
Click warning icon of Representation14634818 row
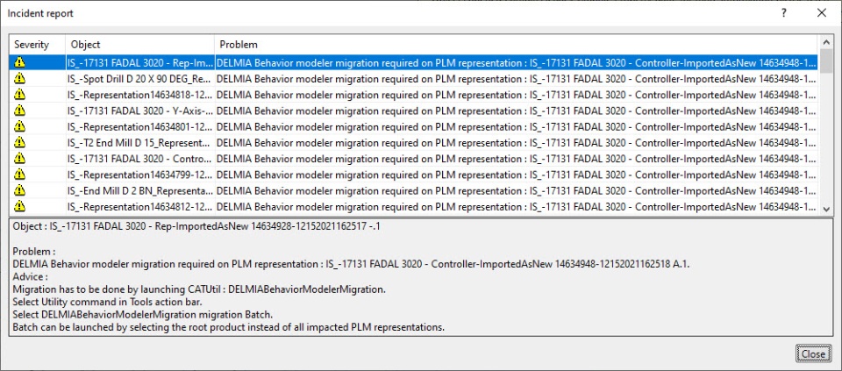point(19,95)
